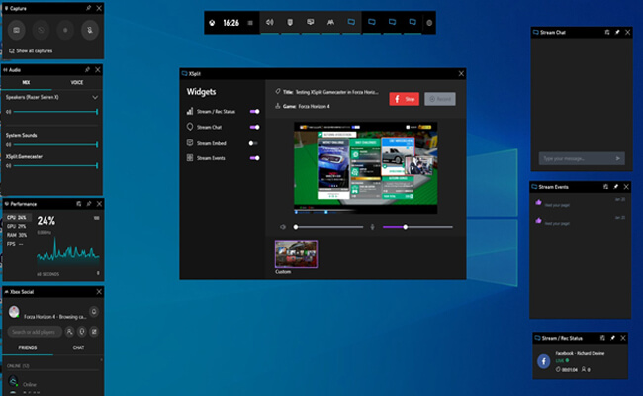Open Game Bar settings gear
This screenshot has height=396, width=643.
pyautogui.click(x=429, y=23)
